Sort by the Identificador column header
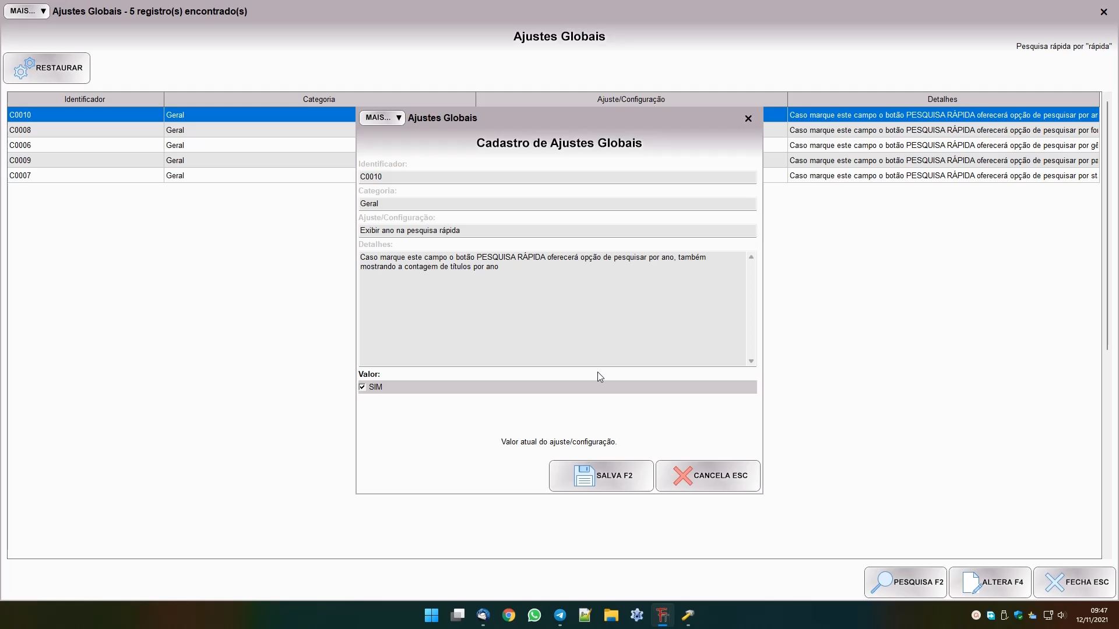 tap(85, 100)
